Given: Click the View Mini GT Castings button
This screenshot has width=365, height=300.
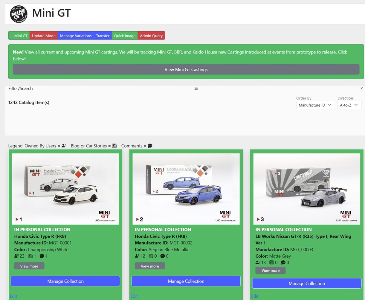Looking at the screenshot, I should coord(186,69).
